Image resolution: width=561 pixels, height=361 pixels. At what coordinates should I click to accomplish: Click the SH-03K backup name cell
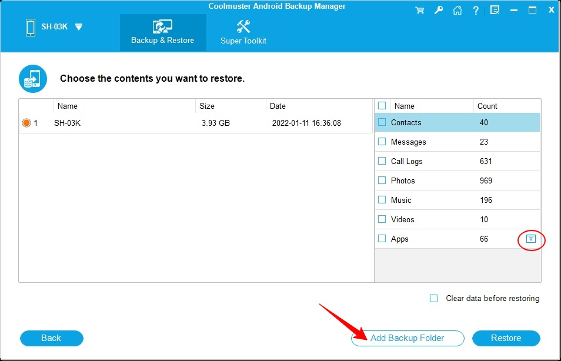point(67,123)
